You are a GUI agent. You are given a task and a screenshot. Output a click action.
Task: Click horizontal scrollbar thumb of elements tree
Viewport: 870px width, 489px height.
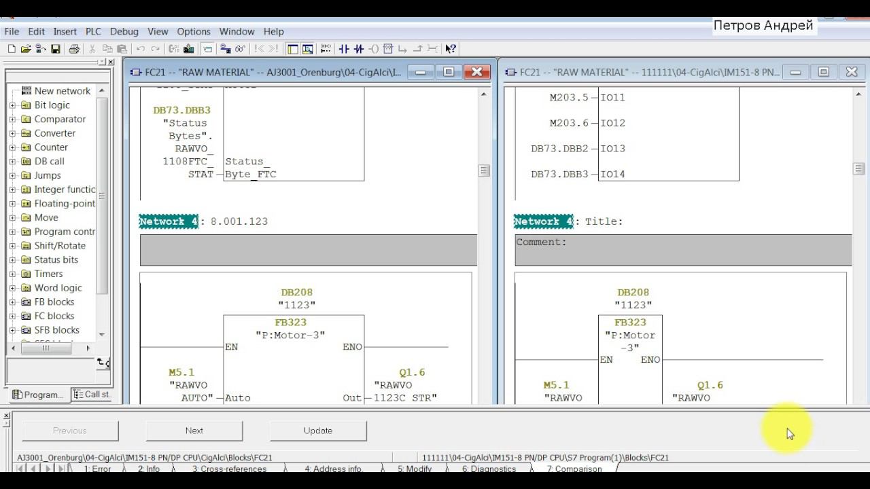click(46, 348)
